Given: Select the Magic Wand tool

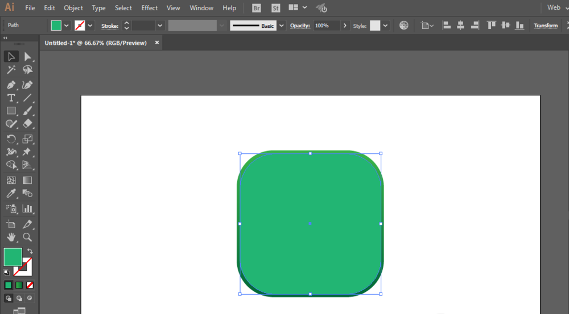Looking at the screenshot, I should click(11, 69).
